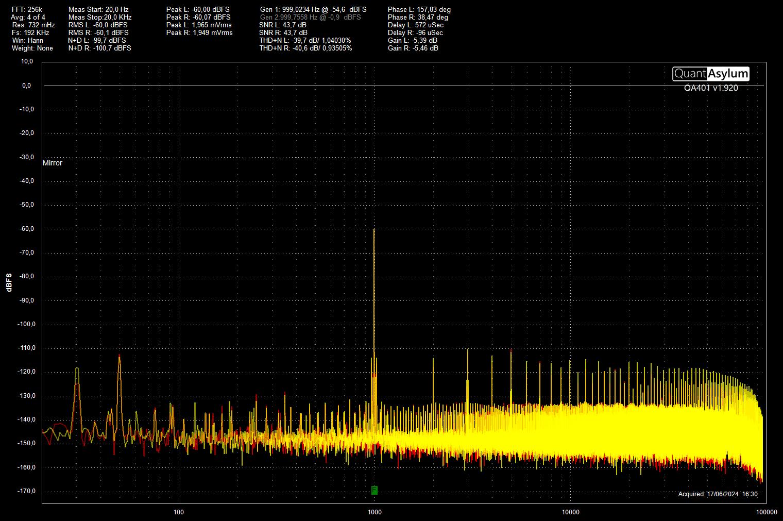Click Phase L: 157,83 deg
This screenshot has height=521, width=783.
pos(419,9)
